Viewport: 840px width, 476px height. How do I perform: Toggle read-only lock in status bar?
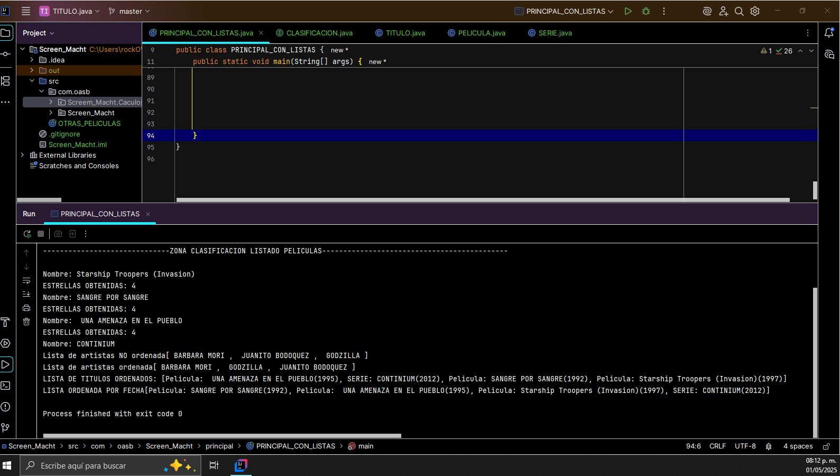[x=827, y=446]
